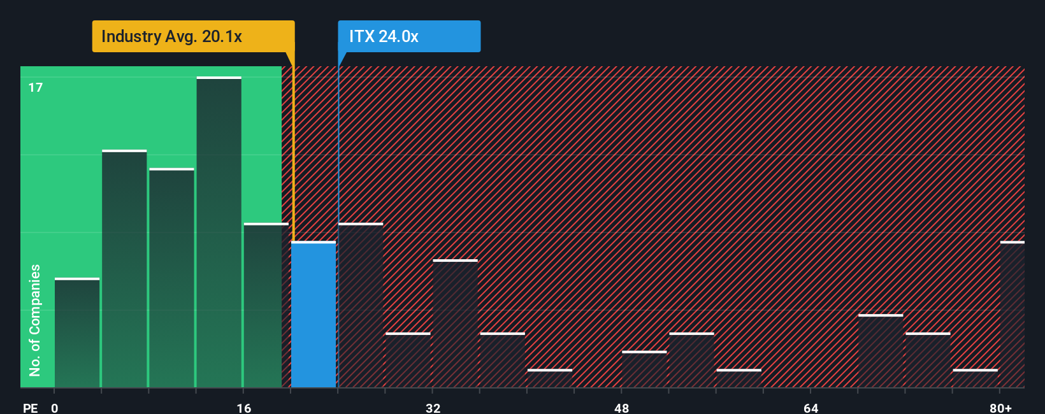
Task: Click the hatched bar above PE 32
Action: coord(455,324)
